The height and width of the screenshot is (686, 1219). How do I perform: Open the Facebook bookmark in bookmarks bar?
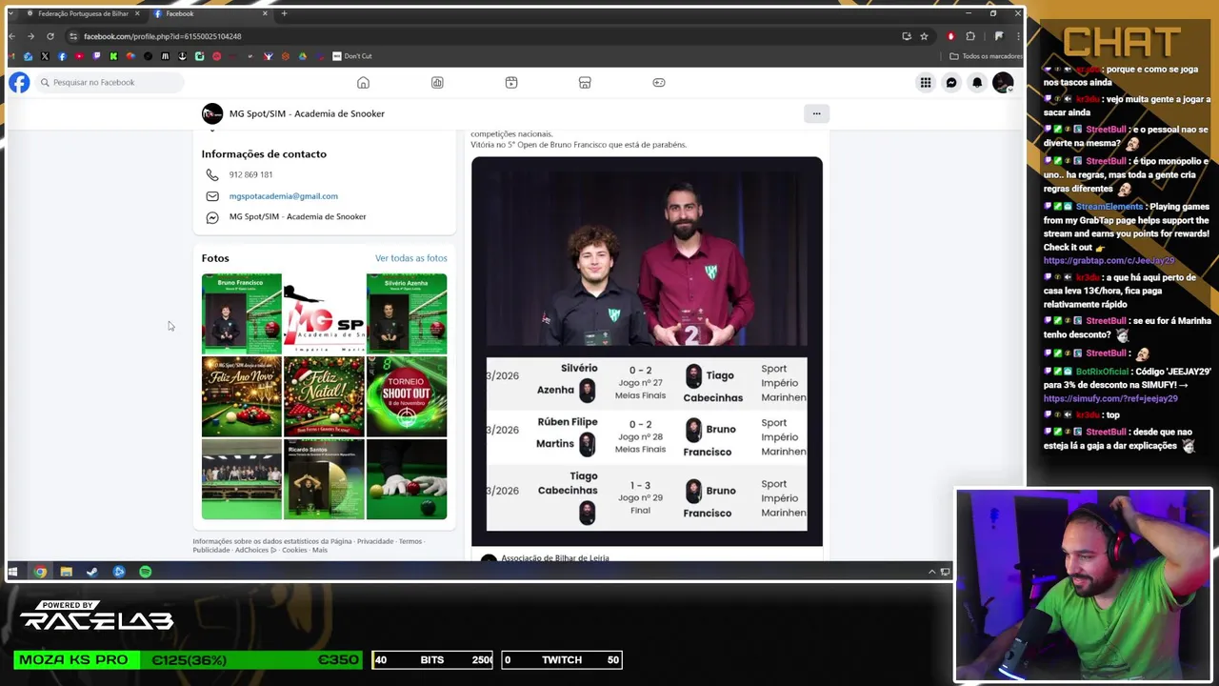62,56
